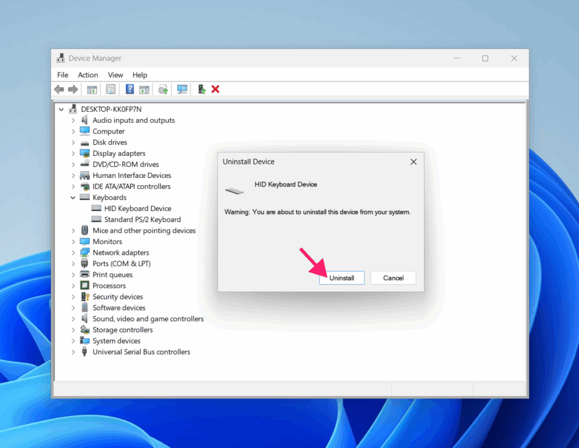Open the View menu

[115, 75]
